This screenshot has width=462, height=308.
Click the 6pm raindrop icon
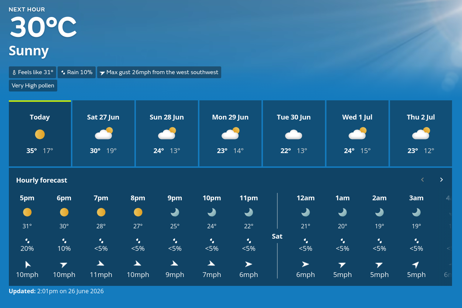[64, 240]
